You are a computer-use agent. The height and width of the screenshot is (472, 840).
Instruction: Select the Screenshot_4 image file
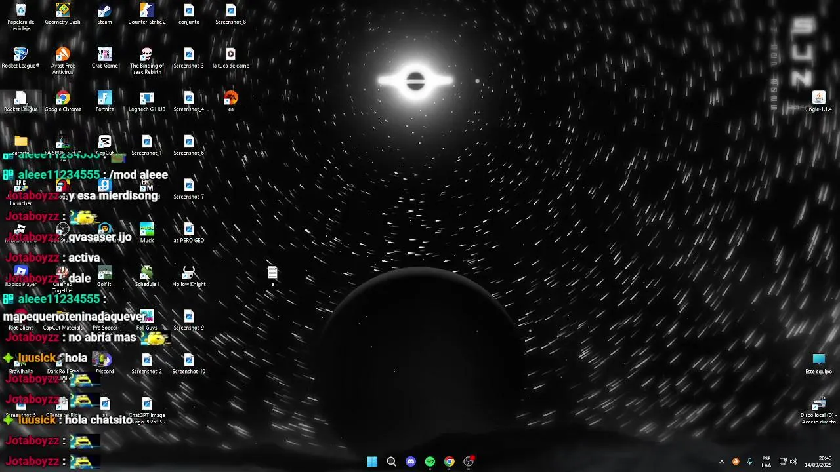[x=189, y=102]
